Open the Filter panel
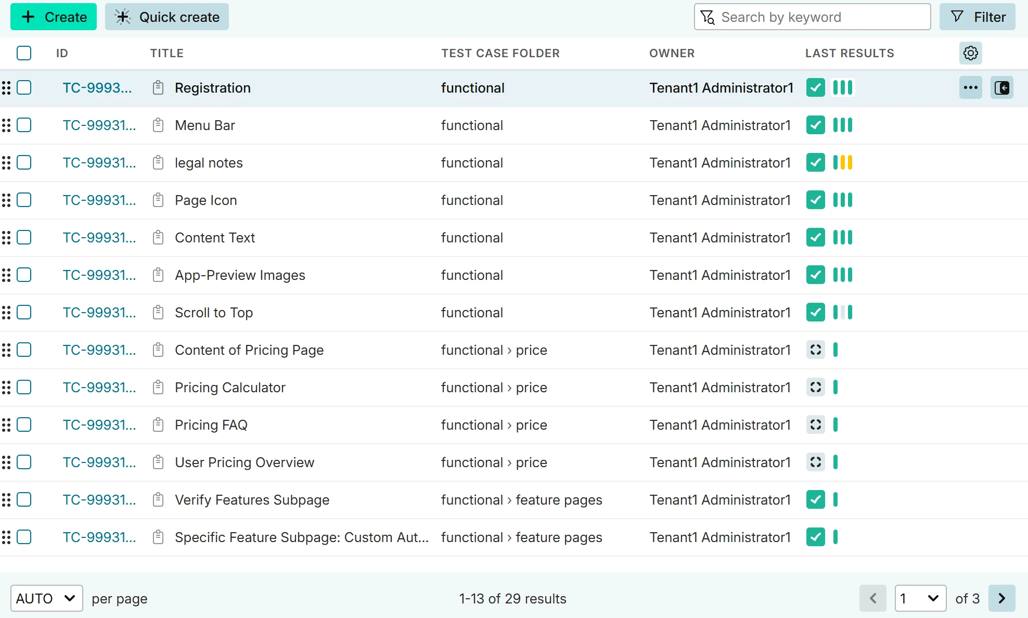Viewport: 1028px width, 618px height. pyautogui.click(x=978, y=17)
